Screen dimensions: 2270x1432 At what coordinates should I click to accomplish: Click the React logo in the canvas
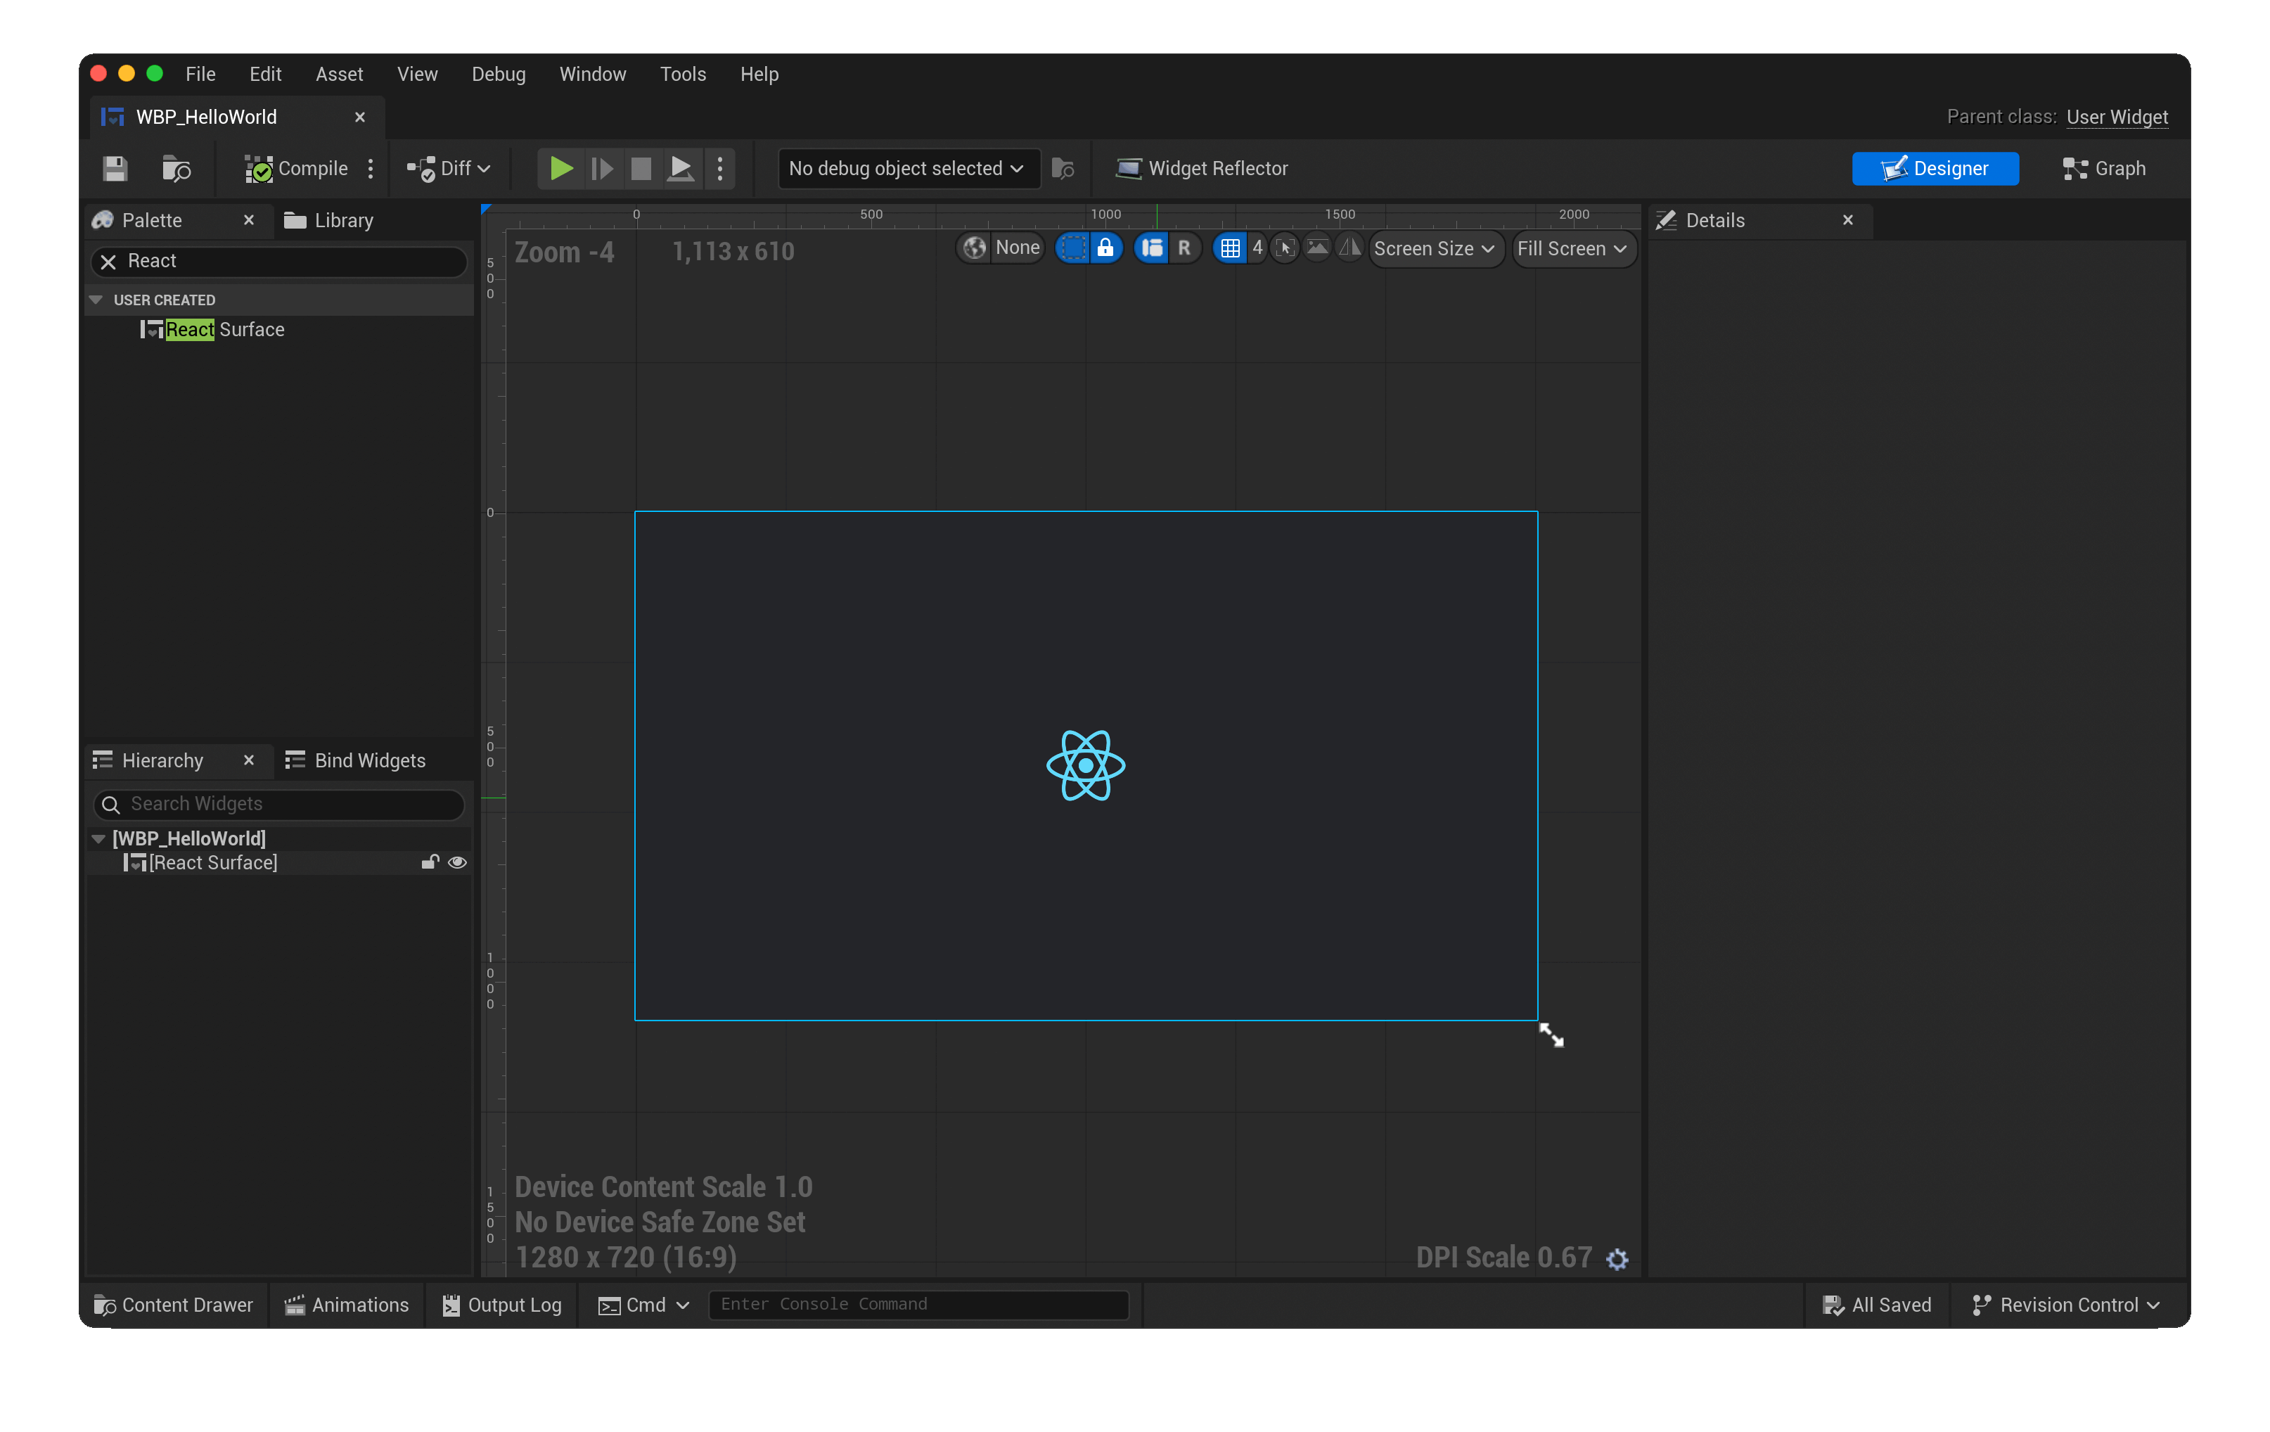(x=1086, y=765)
